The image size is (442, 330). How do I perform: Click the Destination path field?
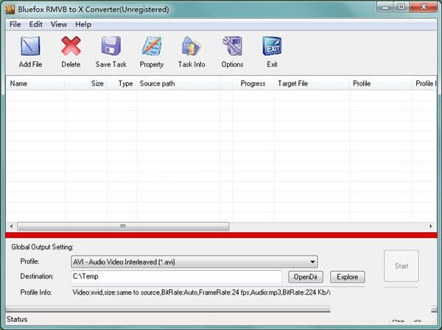(176, 276)
